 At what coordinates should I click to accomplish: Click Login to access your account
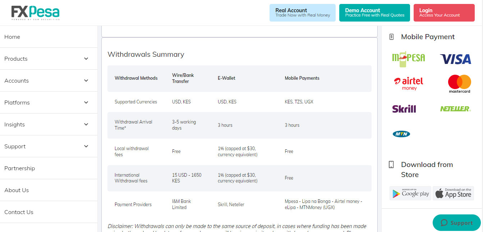[444, 13]
